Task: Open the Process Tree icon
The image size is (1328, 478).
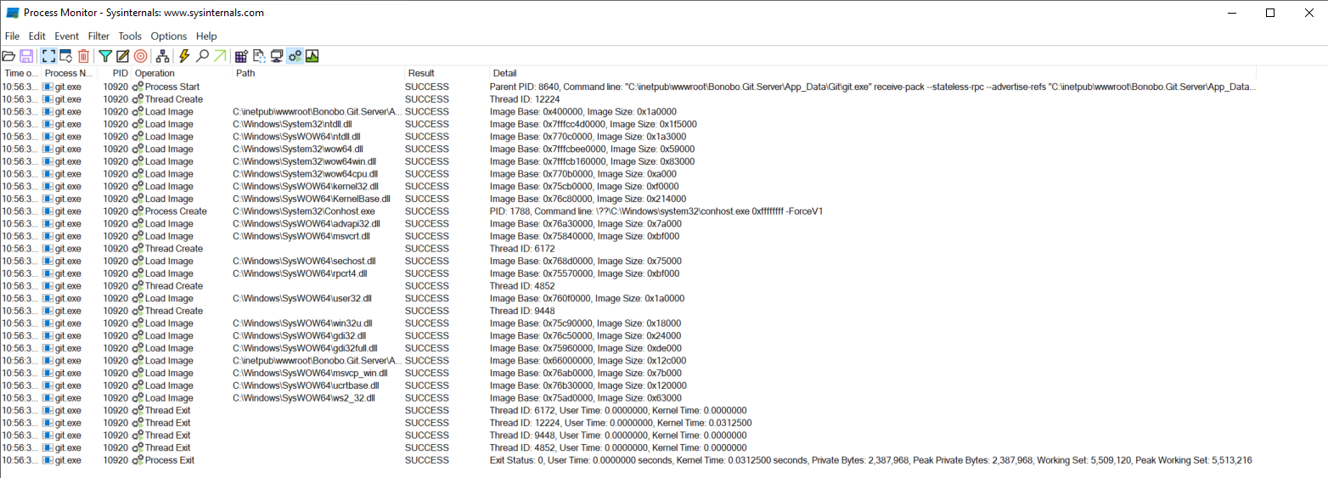Action: [x=162, y=56]
